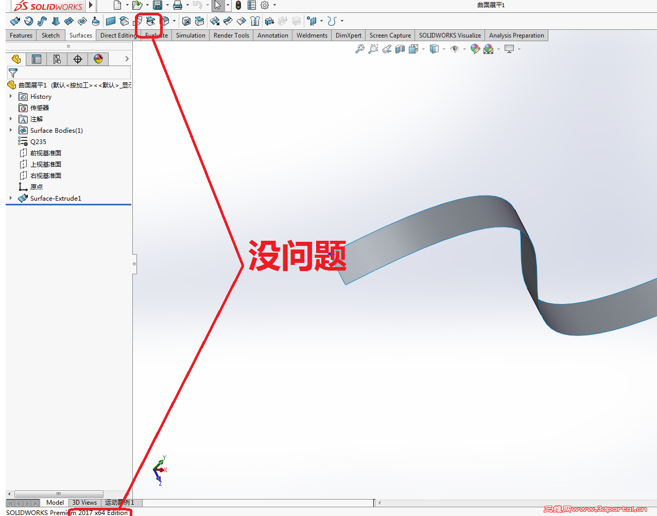This screenshot has width=657, height=516.
Task: Select the Flatten surface tool
Action: point(150,21)
